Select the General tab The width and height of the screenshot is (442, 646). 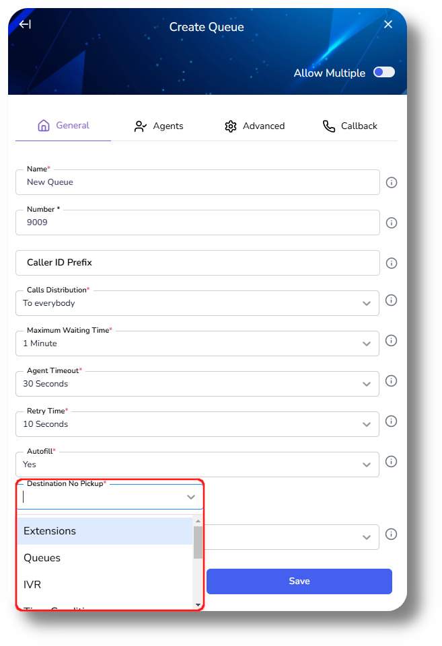tap(63, 126)
